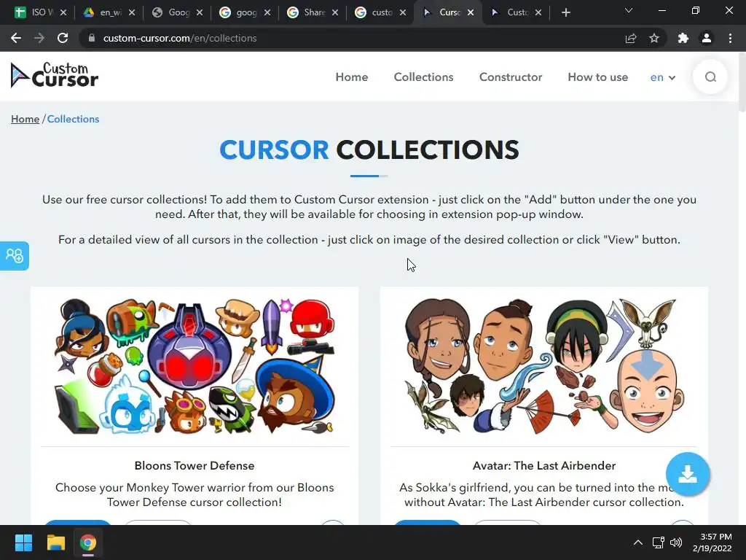Image resolution: width=746 pixels, height=560 pixels.
Task: Click the Chrome icon in the taskbar
Action: pos(88,542)
